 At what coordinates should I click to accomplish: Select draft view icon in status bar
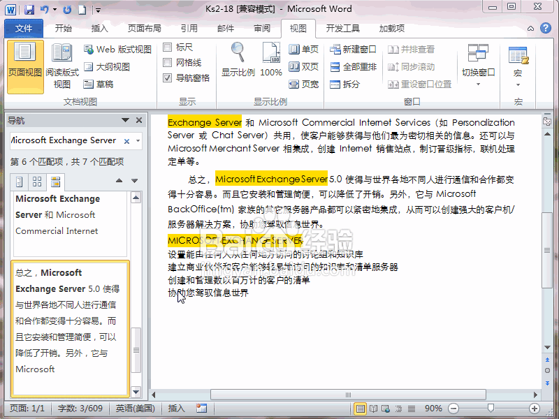pos(412,409)
